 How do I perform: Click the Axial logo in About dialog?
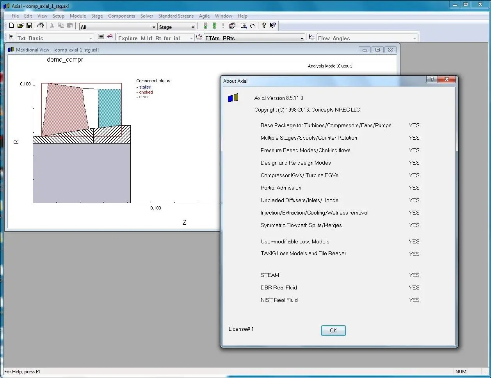pos(233,98)
